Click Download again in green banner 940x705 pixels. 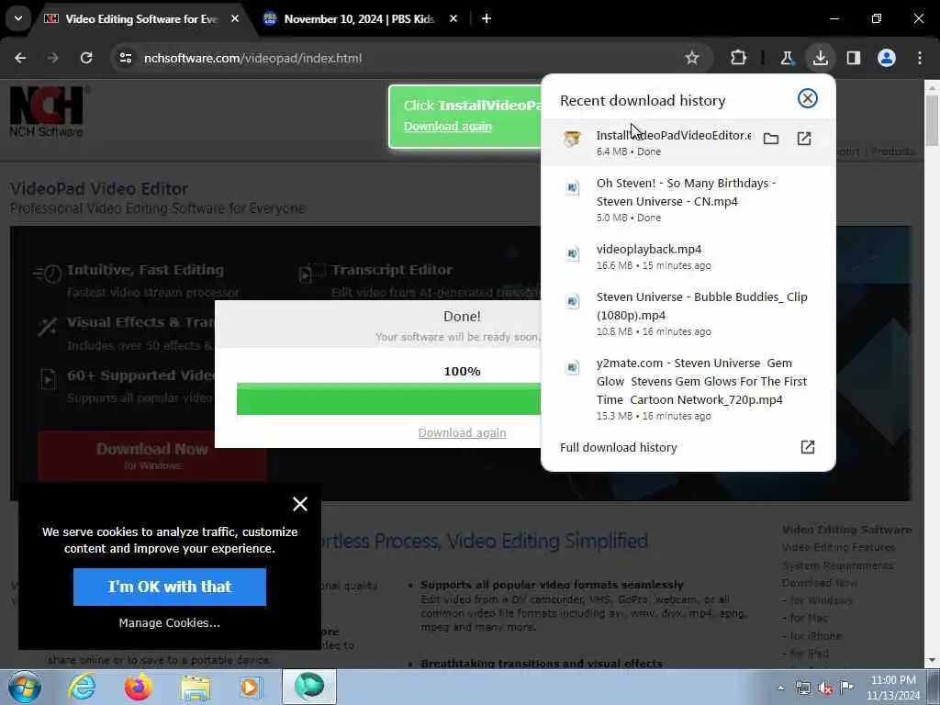coord(447,127)
